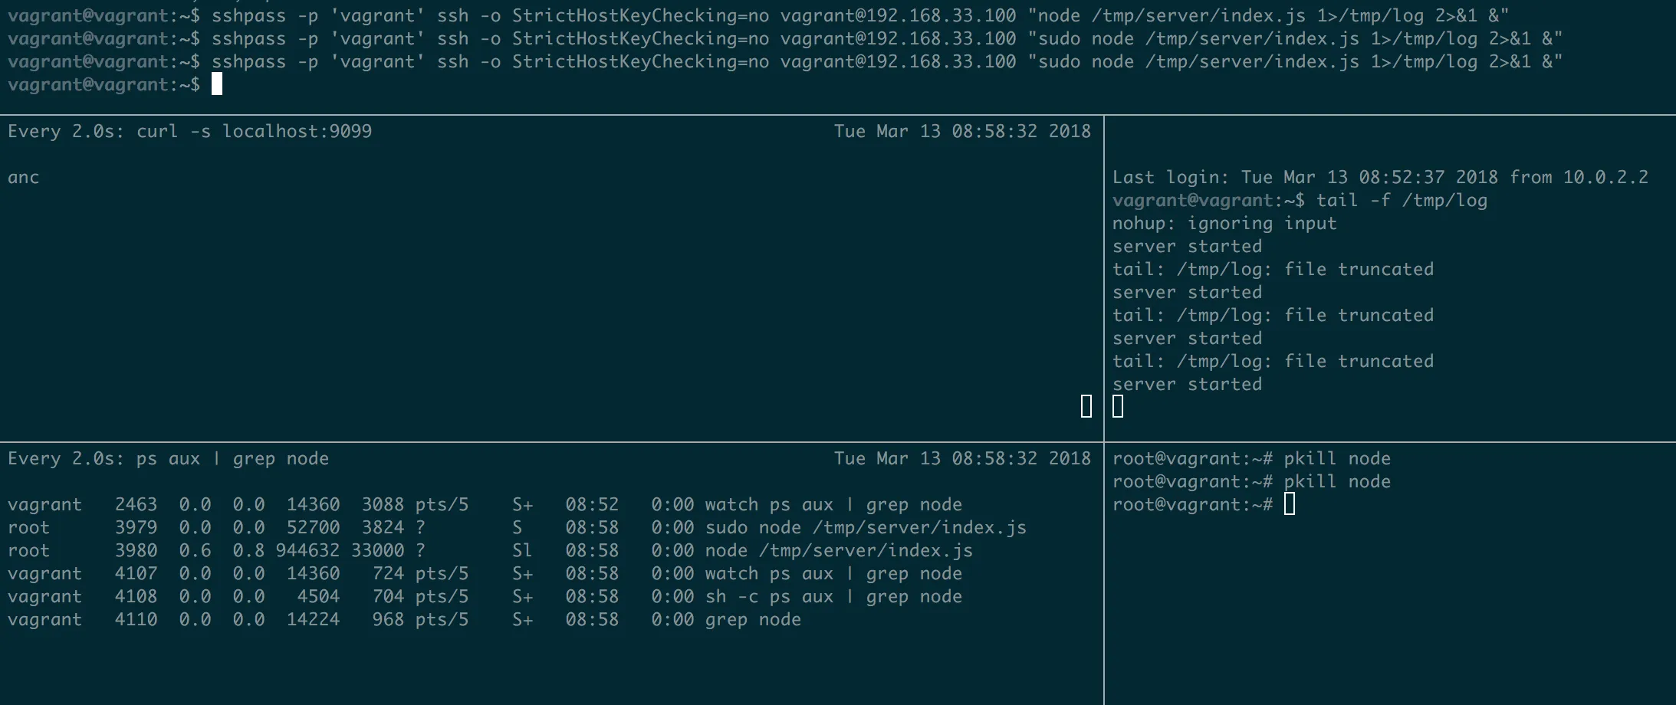Click the 'anc' curl output text
This screenshot has width=1676, height=705.
23,178
